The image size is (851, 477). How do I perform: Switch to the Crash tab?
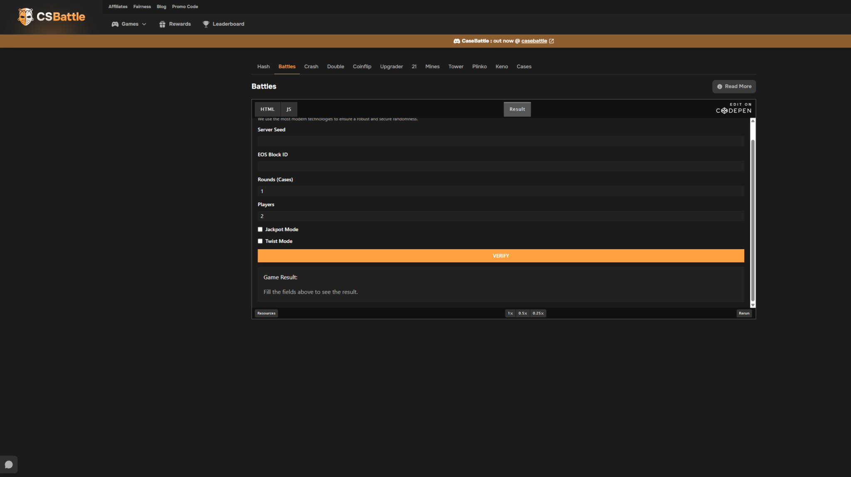pos(311,67)
